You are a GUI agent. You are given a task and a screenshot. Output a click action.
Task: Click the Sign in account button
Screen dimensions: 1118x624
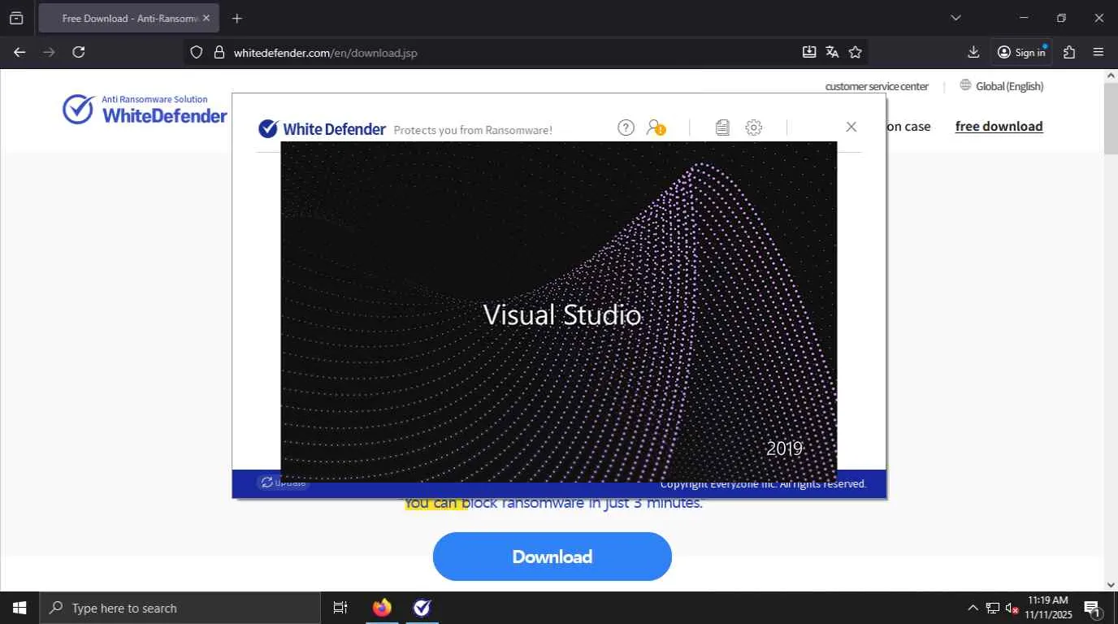click(x=1021, y=52)
